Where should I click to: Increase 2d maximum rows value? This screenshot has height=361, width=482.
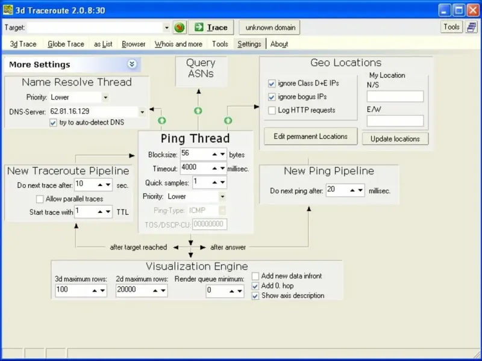(x=155, y=291)
